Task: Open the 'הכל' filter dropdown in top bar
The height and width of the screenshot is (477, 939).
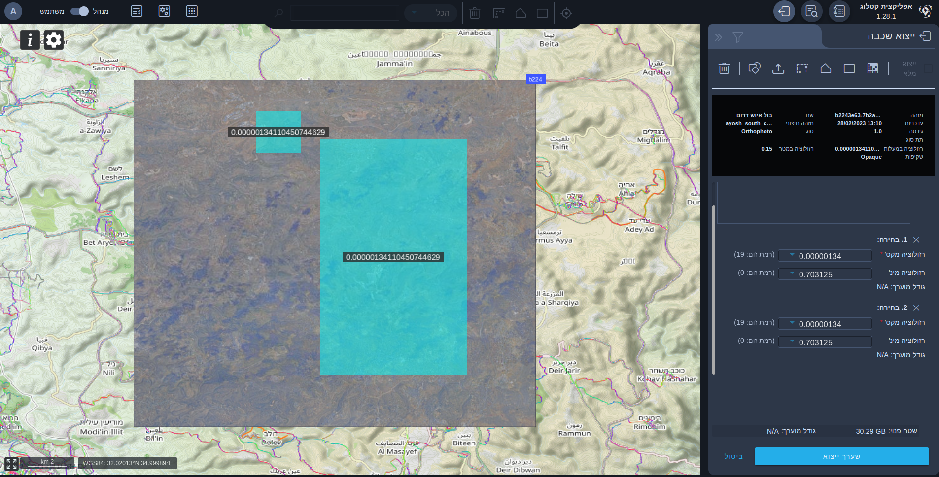Action: (x=430, y=13)
